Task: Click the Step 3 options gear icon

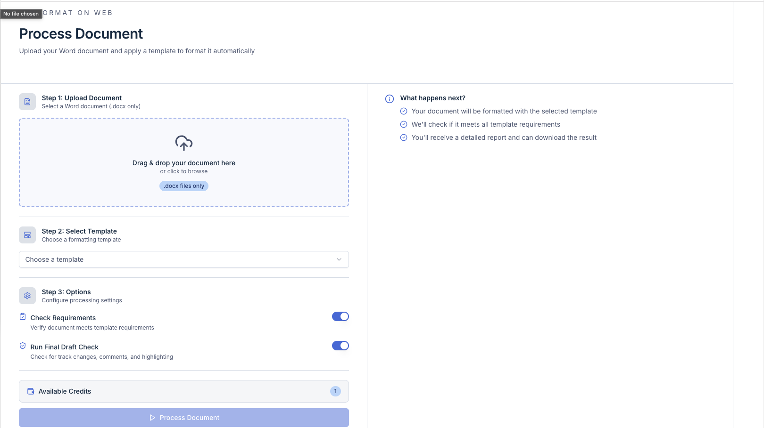Action: coord(27,296)
